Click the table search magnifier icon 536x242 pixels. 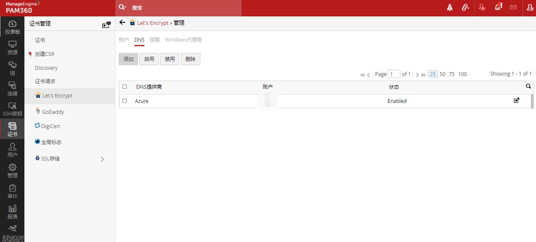[x=528, y=86]
